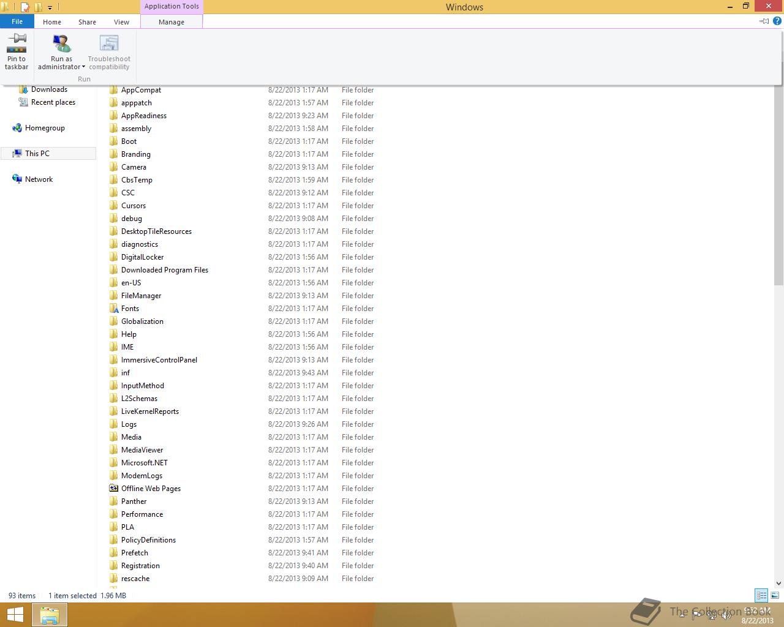Select the L2Schemas folder name
This screenshot has width=784, height=627.
pos(139,399)
